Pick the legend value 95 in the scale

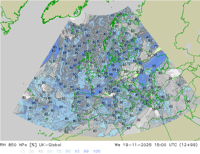point(77,151)
